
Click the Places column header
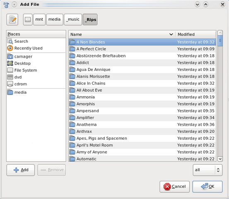pyautogui.click(x=36, y=34)
